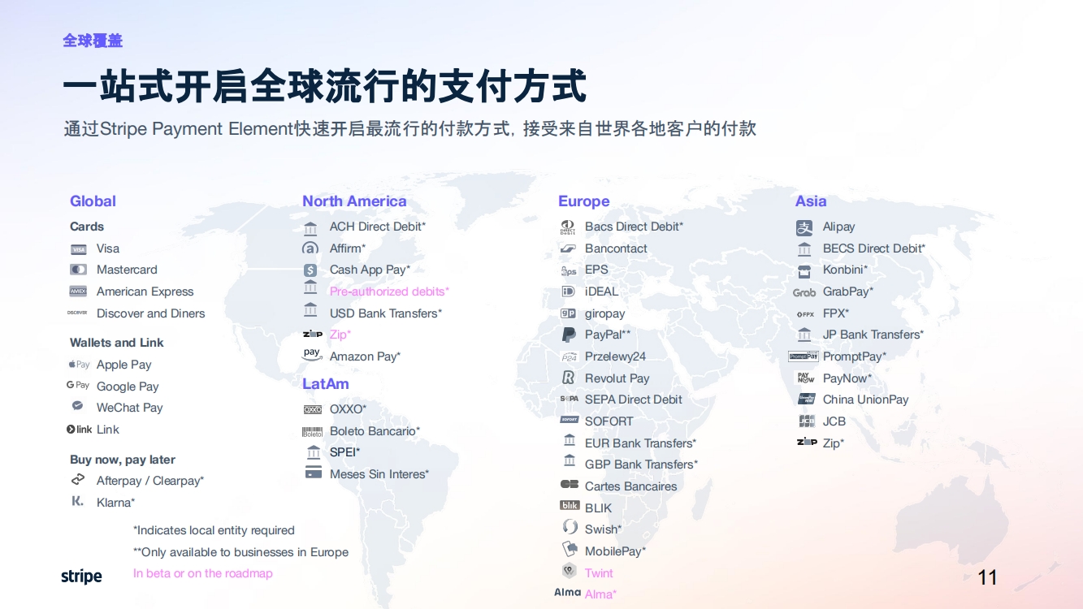Click the JCB logo icon
The height and width of the screenshot is (609, 1083).
click(x=806, y=421)
